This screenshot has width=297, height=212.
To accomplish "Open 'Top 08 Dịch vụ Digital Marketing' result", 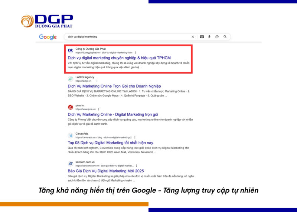I will 110,143.
